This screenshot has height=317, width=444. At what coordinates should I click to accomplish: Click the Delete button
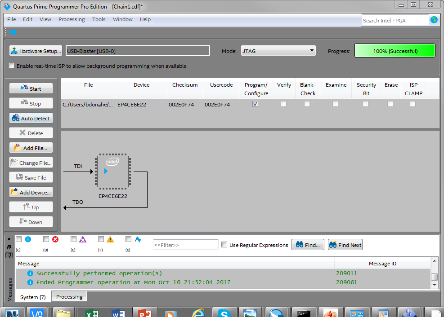pos(31,133)
